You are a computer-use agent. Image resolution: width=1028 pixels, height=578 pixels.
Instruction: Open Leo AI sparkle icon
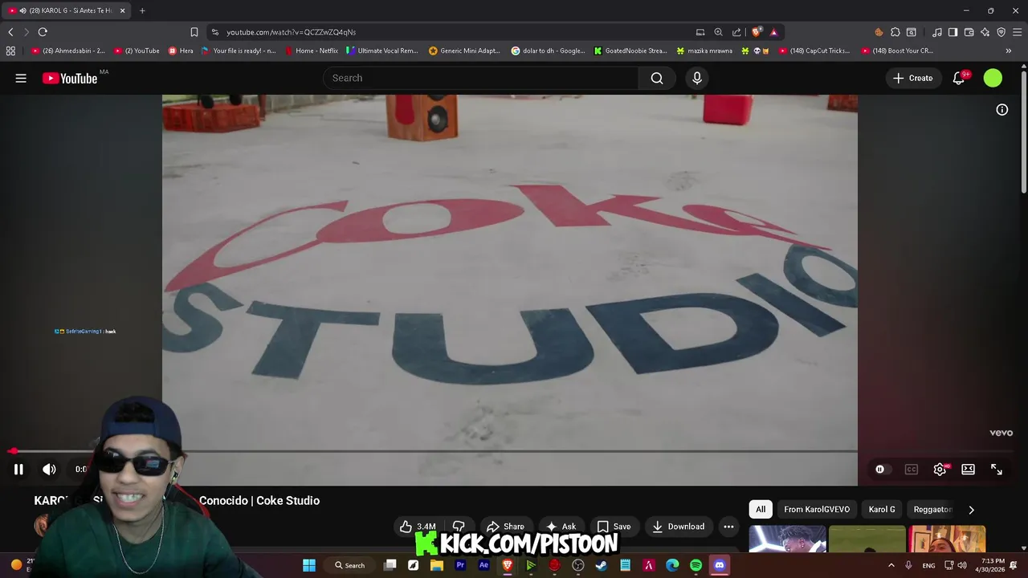click(x=985, y=32)
